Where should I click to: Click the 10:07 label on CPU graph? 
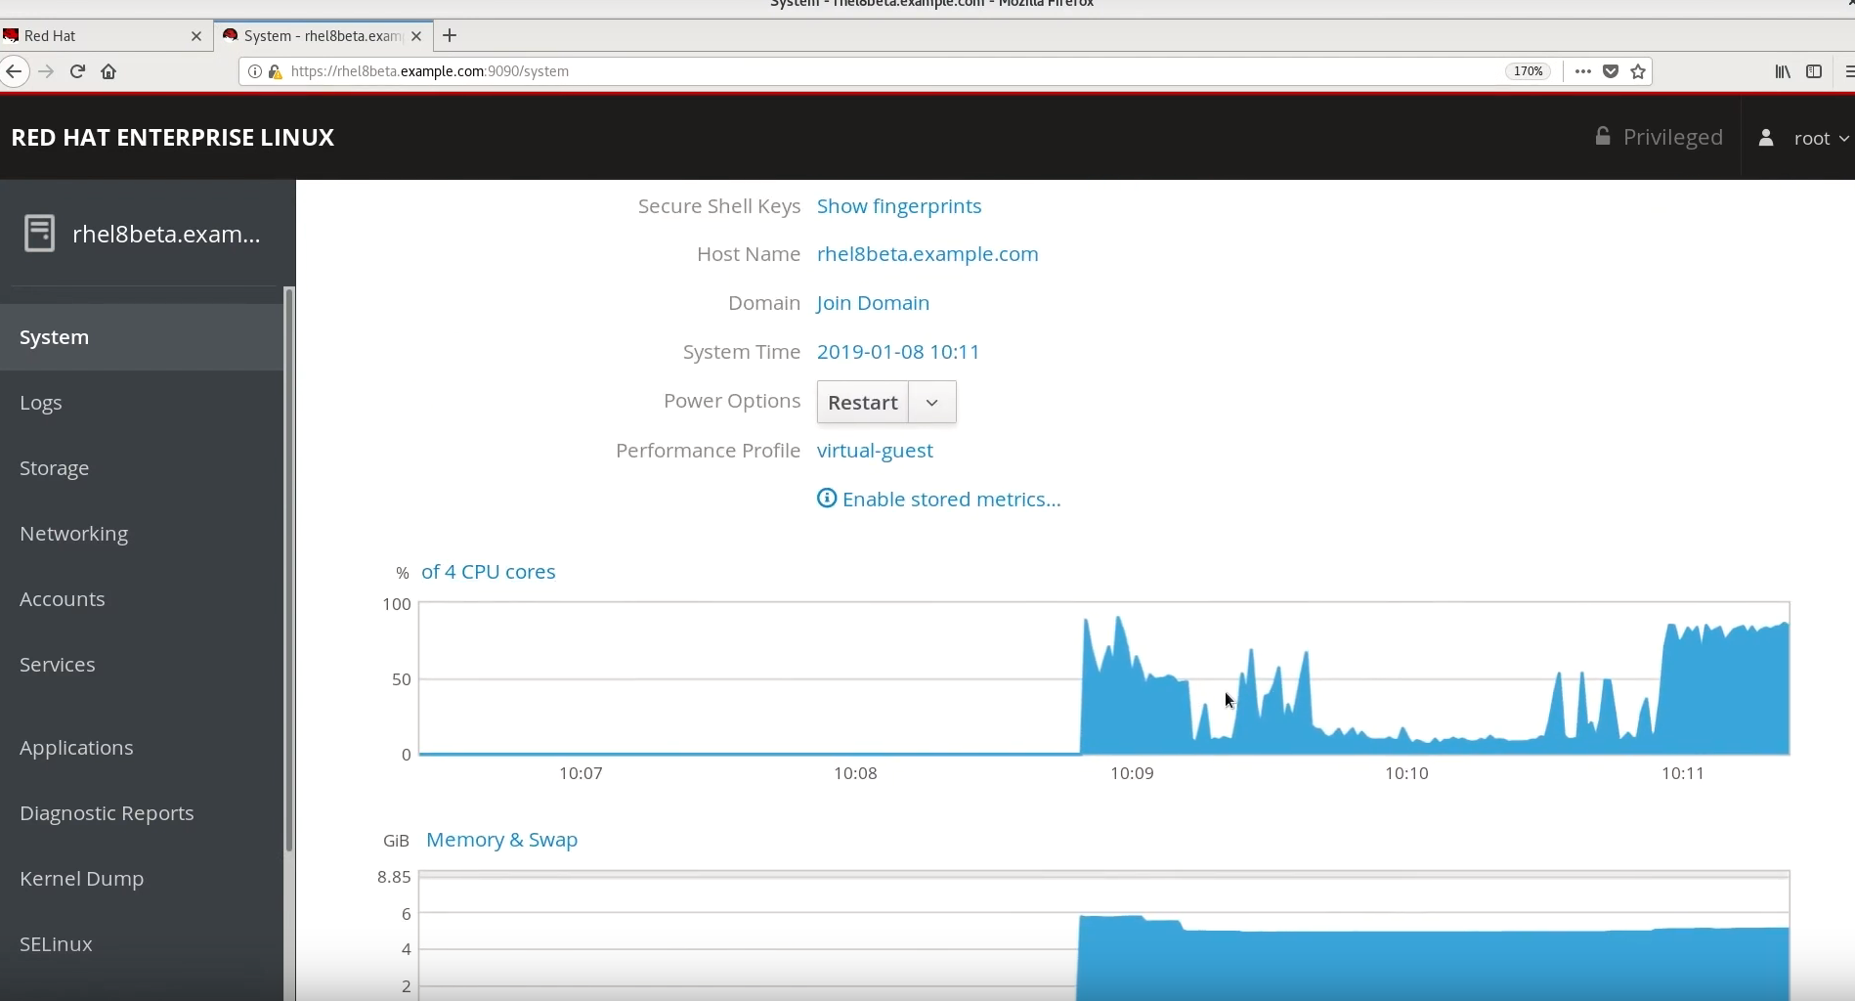point(581,773)
